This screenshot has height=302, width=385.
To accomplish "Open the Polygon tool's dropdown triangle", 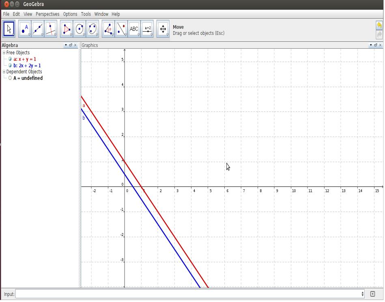I will 71,35.
